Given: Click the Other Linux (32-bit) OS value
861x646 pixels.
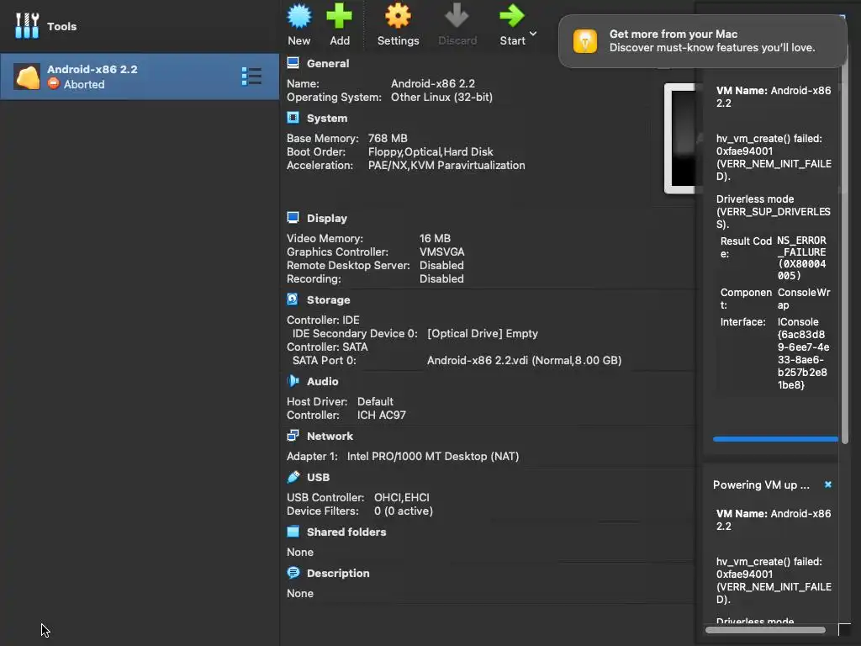Looking at the screenshot, I should [x=441, y=98].
